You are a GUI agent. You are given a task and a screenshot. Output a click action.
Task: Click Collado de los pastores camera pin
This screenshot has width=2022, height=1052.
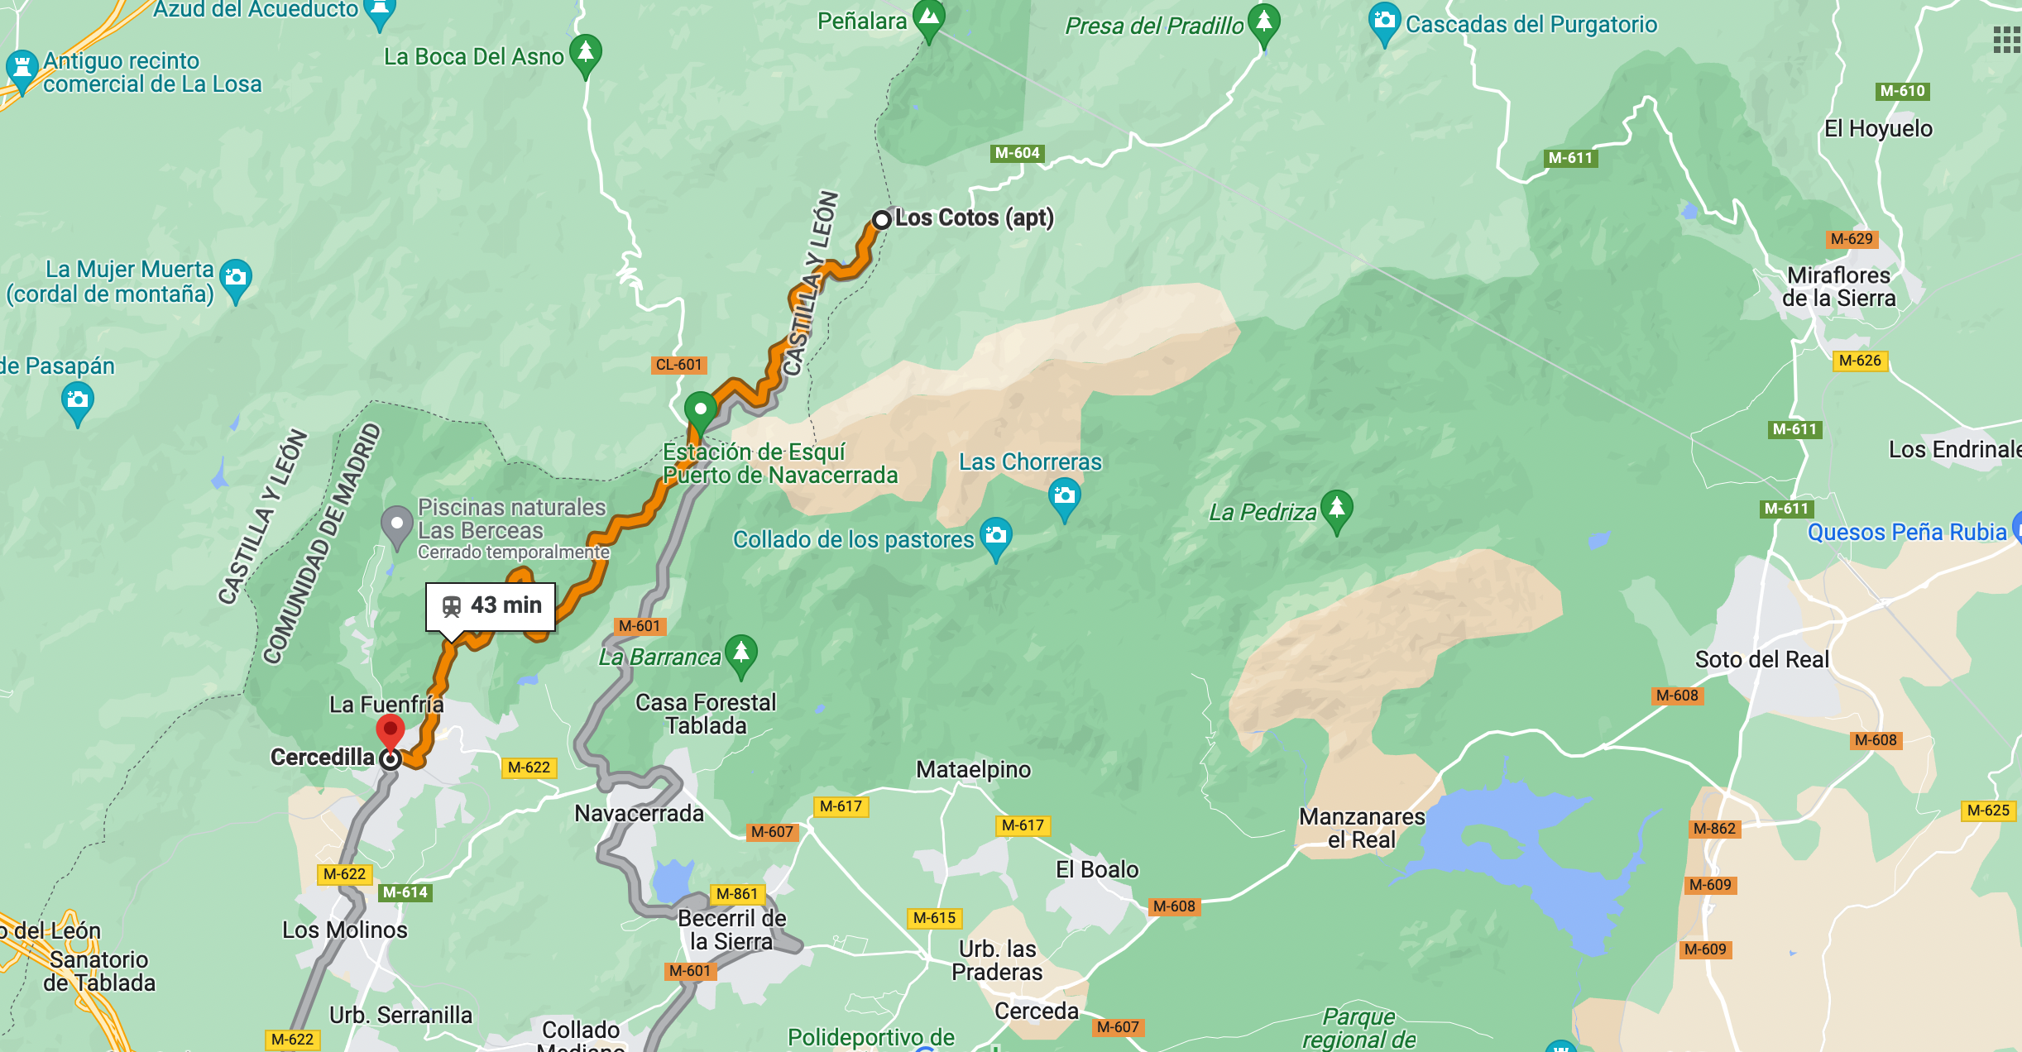[x=996, y=539]
